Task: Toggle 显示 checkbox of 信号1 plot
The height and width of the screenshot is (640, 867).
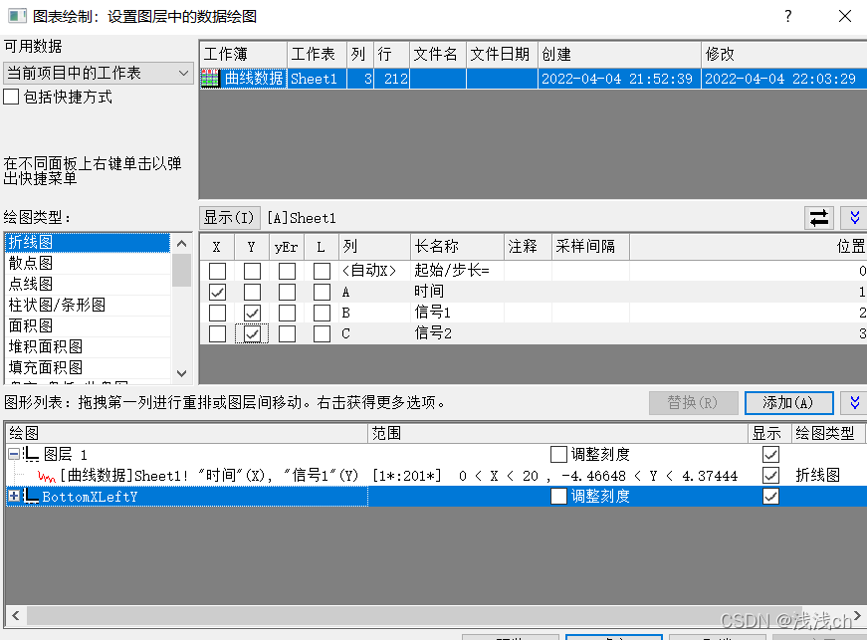Action: click(x=770, y=476)
